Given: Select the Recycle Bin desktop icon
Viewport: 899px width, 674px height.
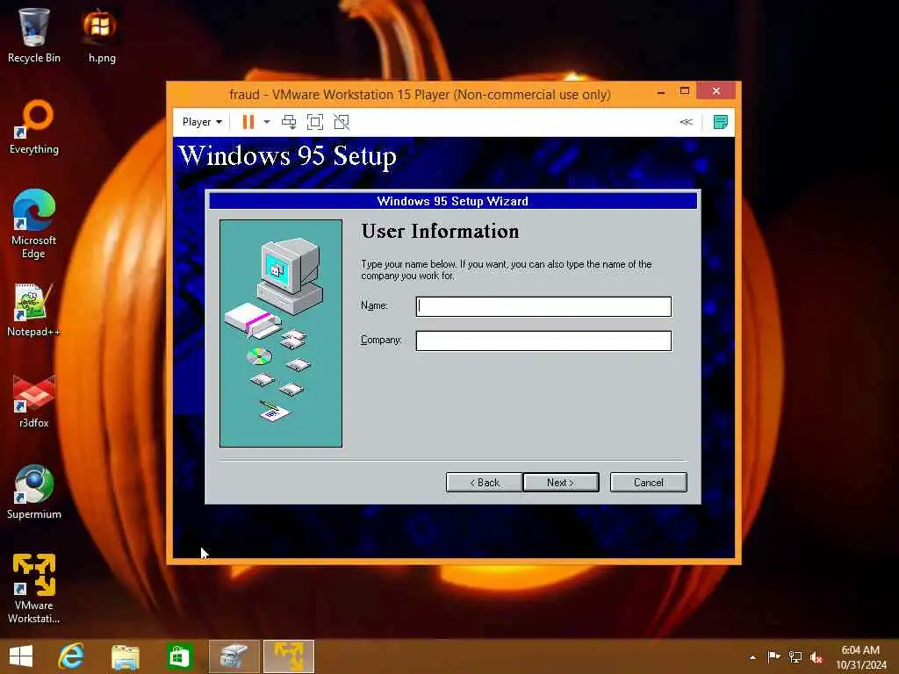Looking at the screenshot, I should coord(34,35).
